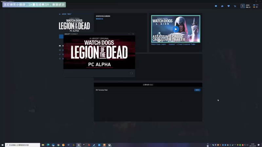Expand the system tray hidden icons arrow
This screenshot has width=262, height=147.
(211, 145)
